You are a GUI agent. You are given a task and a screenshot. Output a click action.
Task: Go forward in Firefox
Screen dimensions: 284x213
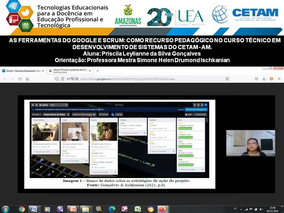[x=12, y=79]
